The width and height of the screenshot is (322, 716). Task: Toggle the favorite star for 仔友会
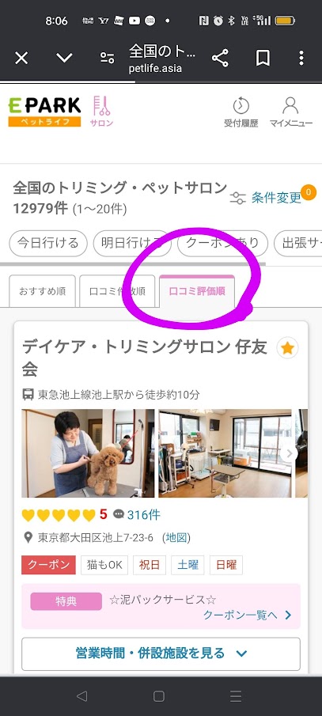pos(287,349)
